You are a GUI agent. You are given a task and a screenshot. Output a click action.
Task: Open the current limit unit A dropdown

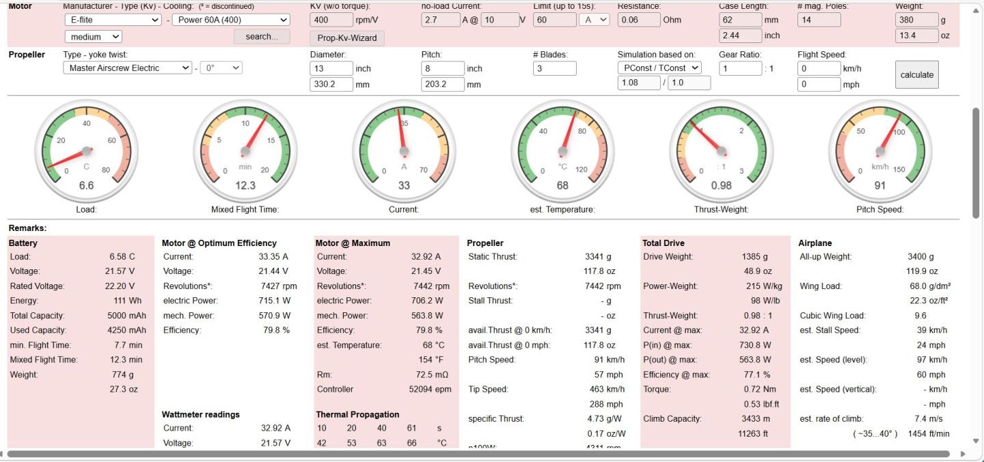point(594,20)
